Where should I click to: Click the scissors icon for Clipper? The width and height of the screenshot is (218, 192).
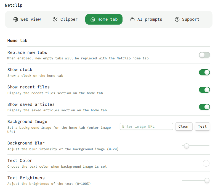pyautogui.click(x=55, y=19)
